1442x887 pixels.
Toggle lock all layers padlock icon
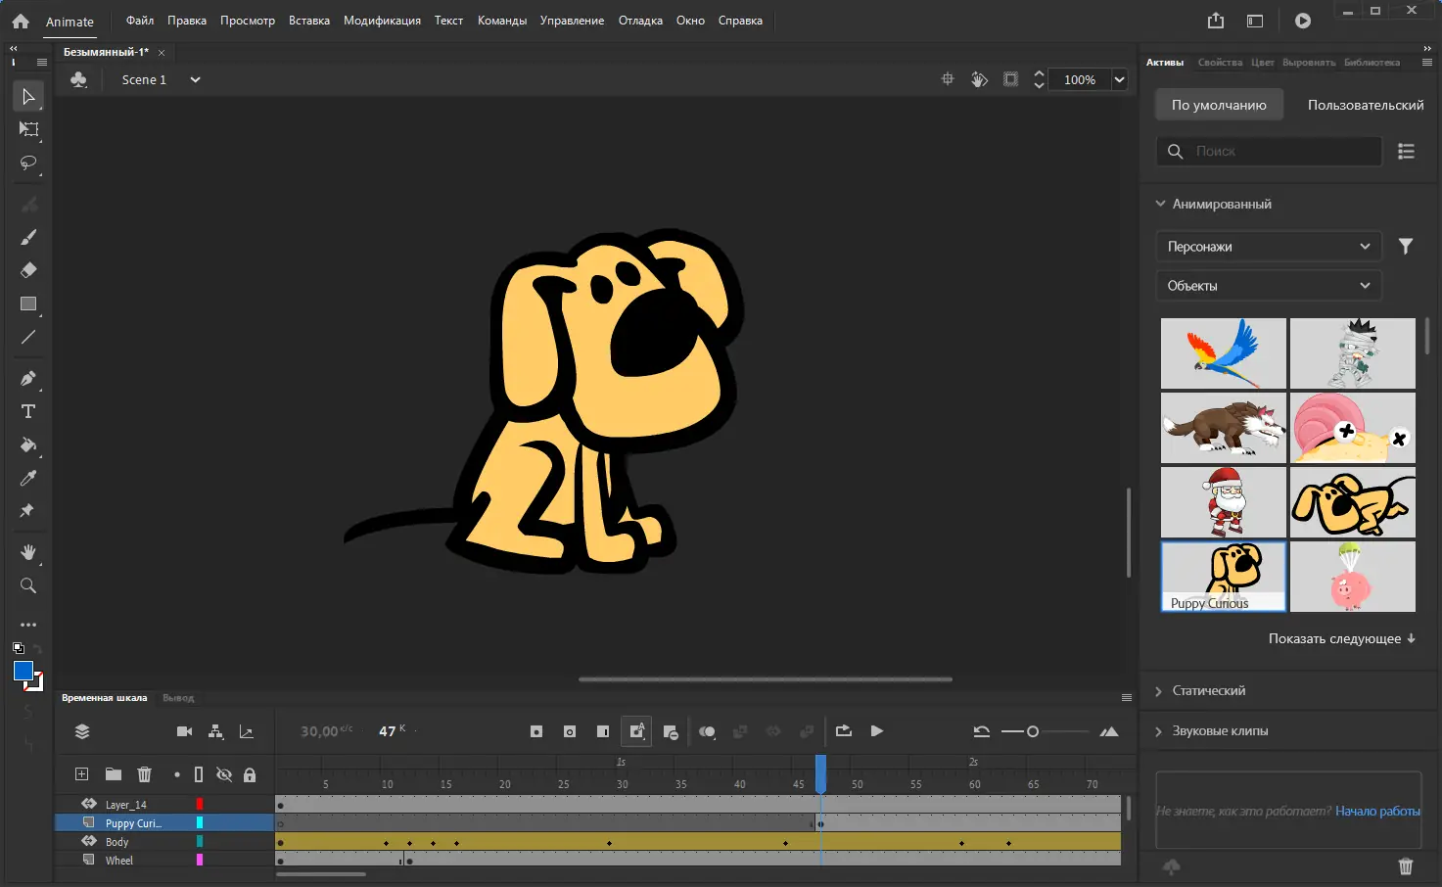tap(250, 774)
